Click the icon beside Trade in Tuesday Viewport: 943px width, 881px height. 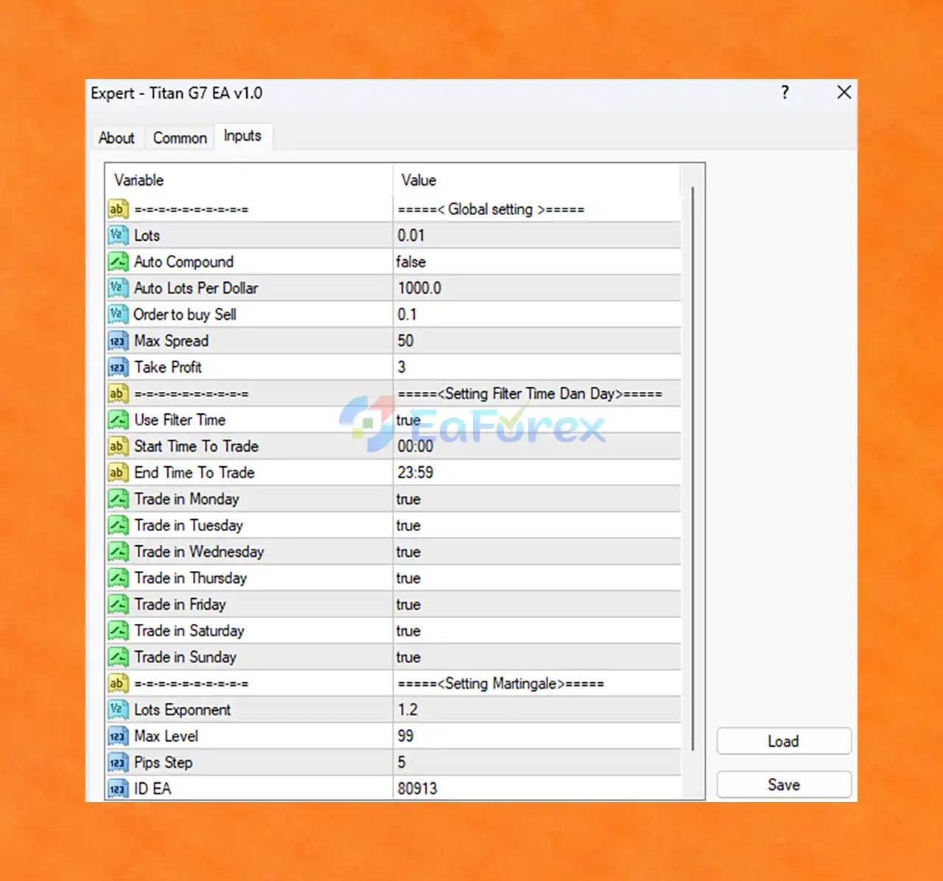118,525
